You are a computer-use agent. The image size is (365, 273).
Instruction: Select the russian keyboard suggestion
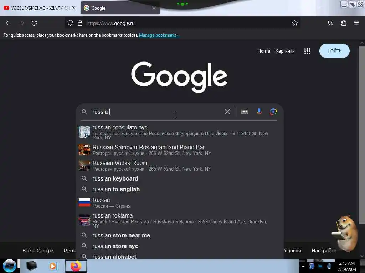[180, 178]
